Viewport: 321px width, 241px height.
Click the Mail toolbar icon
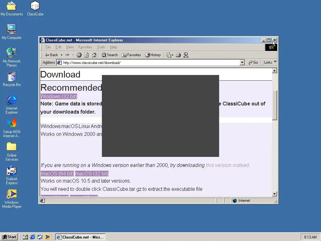(168, 55)
